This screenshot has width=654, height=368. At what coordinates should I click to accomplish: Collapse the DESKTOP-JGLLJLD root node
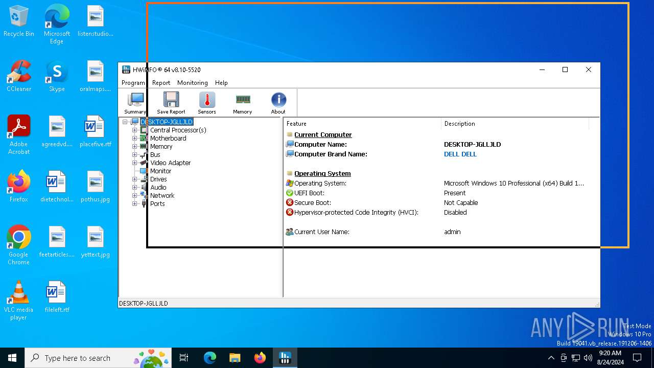[x=125, y=122]
